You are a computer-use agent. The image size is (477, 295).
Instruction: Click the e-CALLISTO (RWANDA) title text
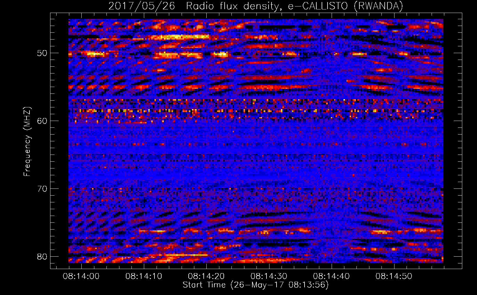[345, 6]
